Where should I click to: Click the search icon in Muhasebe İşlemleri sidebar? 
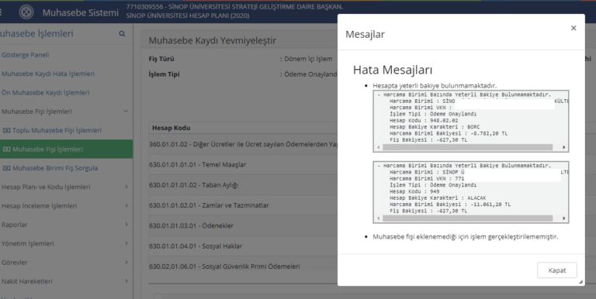122,34
